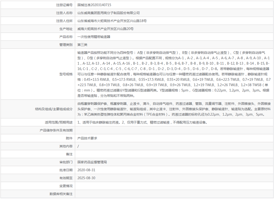Select production address '威海火炬高技术产业开发区兴山路20号'
Screen dimensions: 275x199
pos(105,29)
